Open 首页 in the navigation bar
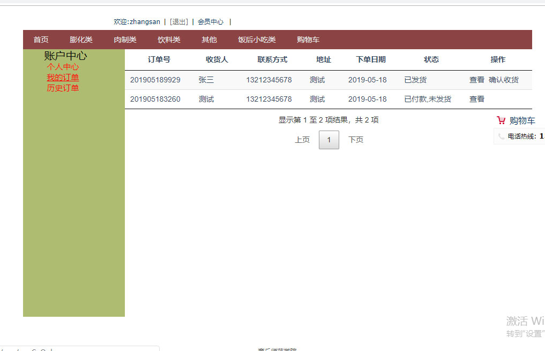Screen dimensions: 545x351 [41, 40]
